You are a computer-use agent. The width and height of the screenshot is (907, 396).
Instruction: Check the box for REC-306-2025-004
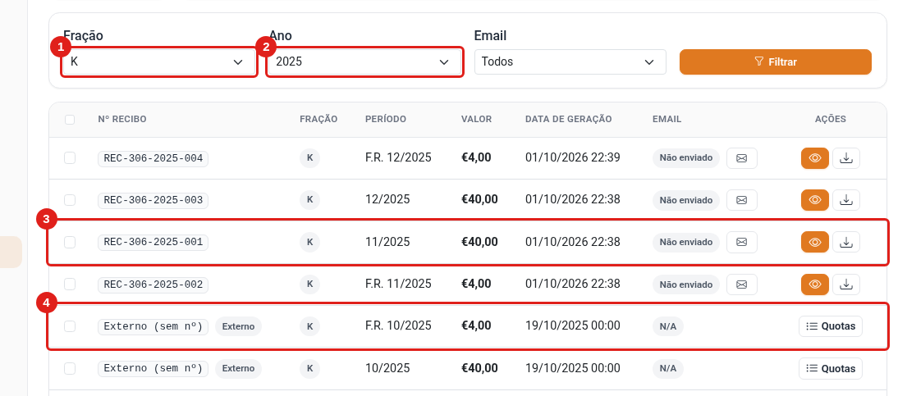click(70, 157)
